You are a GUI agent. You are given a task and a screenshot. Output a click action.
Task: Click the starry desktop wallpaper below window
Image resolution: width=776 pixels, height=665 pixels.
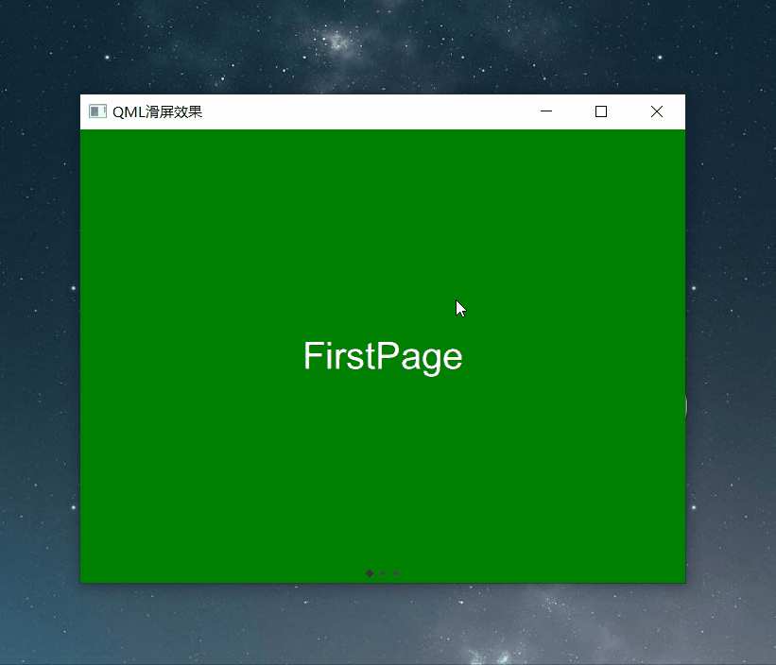click(383, 624)
